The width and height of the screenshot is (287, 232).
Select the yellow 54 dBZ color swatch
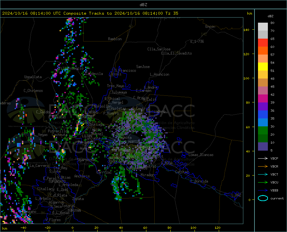point(263,67)
